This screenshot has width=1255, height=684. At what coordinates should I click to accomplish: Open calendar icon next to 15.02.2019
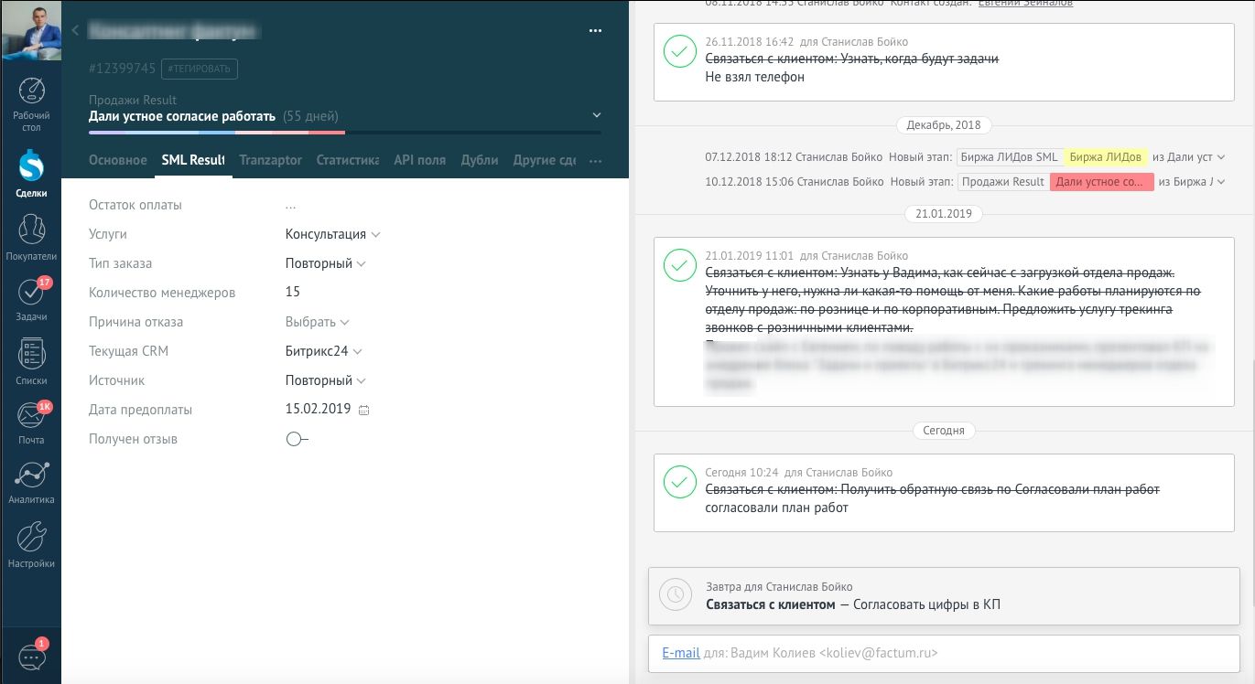click(363, 411)
